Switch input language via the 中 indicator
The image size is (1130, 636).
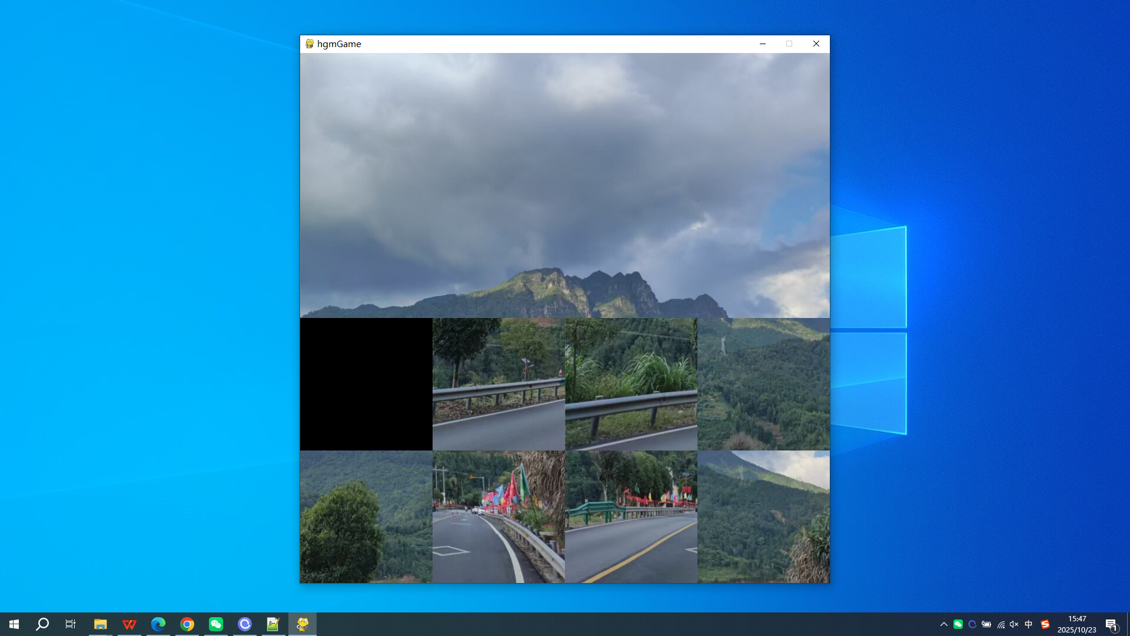point(1028,624)
